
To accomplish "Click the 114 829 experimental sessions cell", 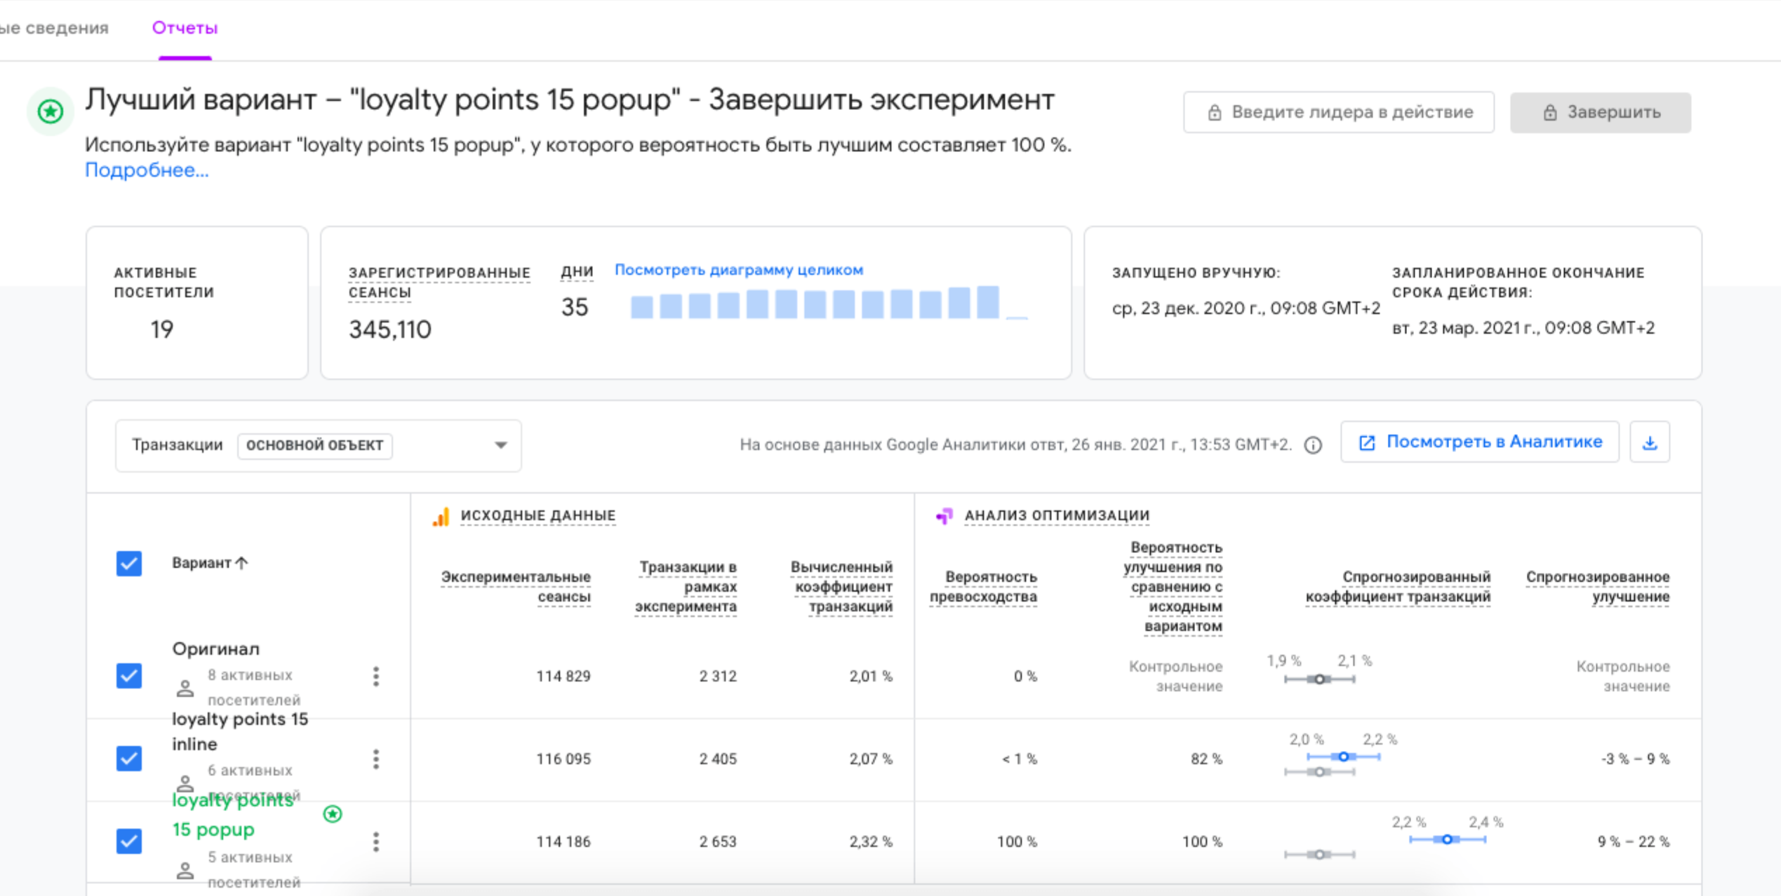I will (563, 676).
